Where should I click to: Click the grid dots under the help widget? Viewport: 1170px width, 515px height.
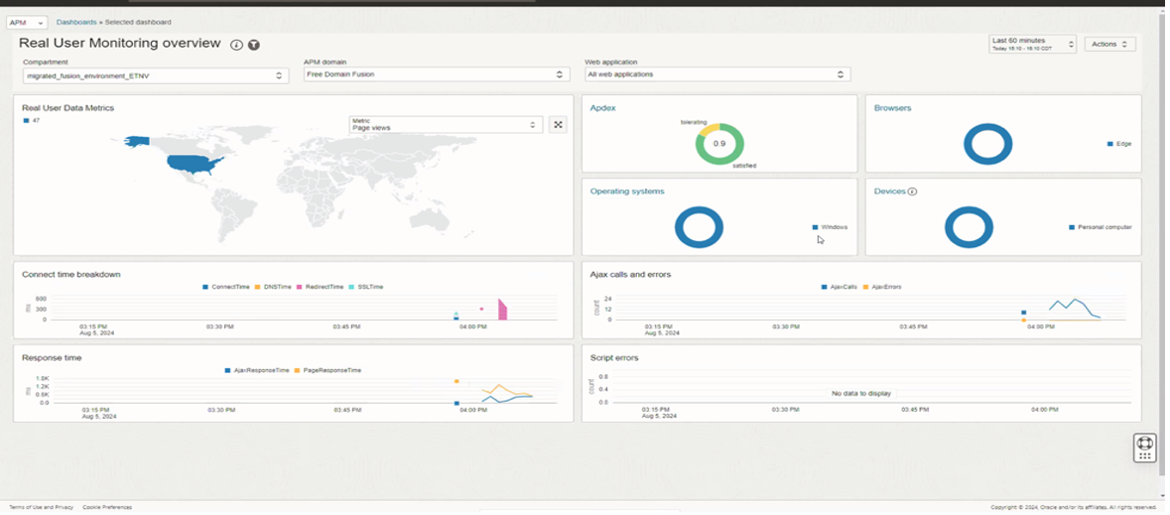coord(1144,456)
